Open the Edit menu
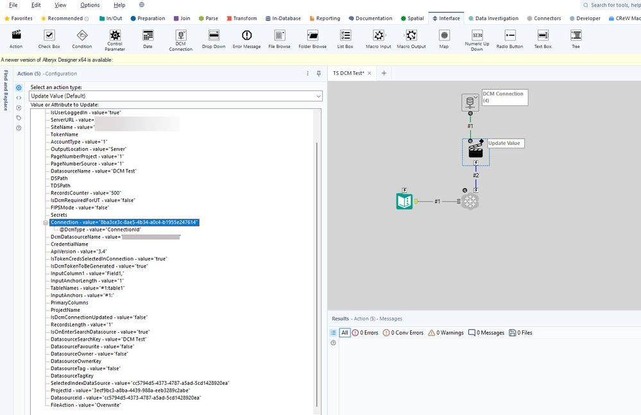The height and width of the screenshot is (415, 641). tap(36, 5)
